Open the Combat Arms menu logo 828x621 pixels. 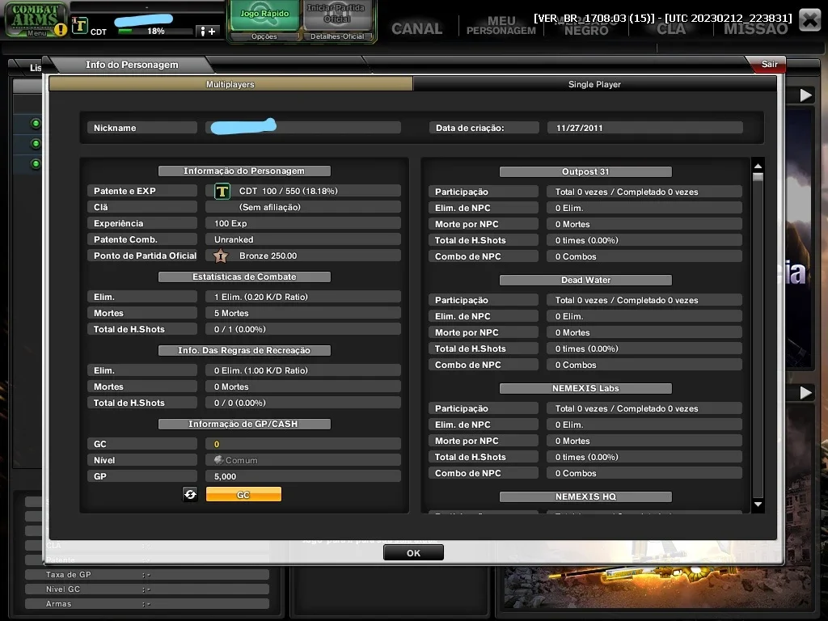35,19
